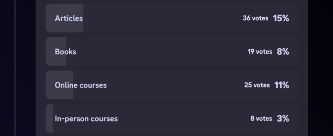Click the In-person courses label text

(86, 119)
